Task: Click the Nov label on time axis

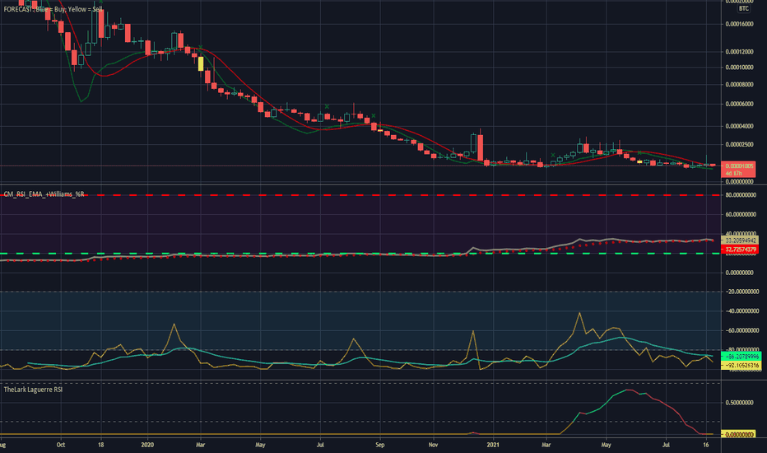Action: point(433,445)
